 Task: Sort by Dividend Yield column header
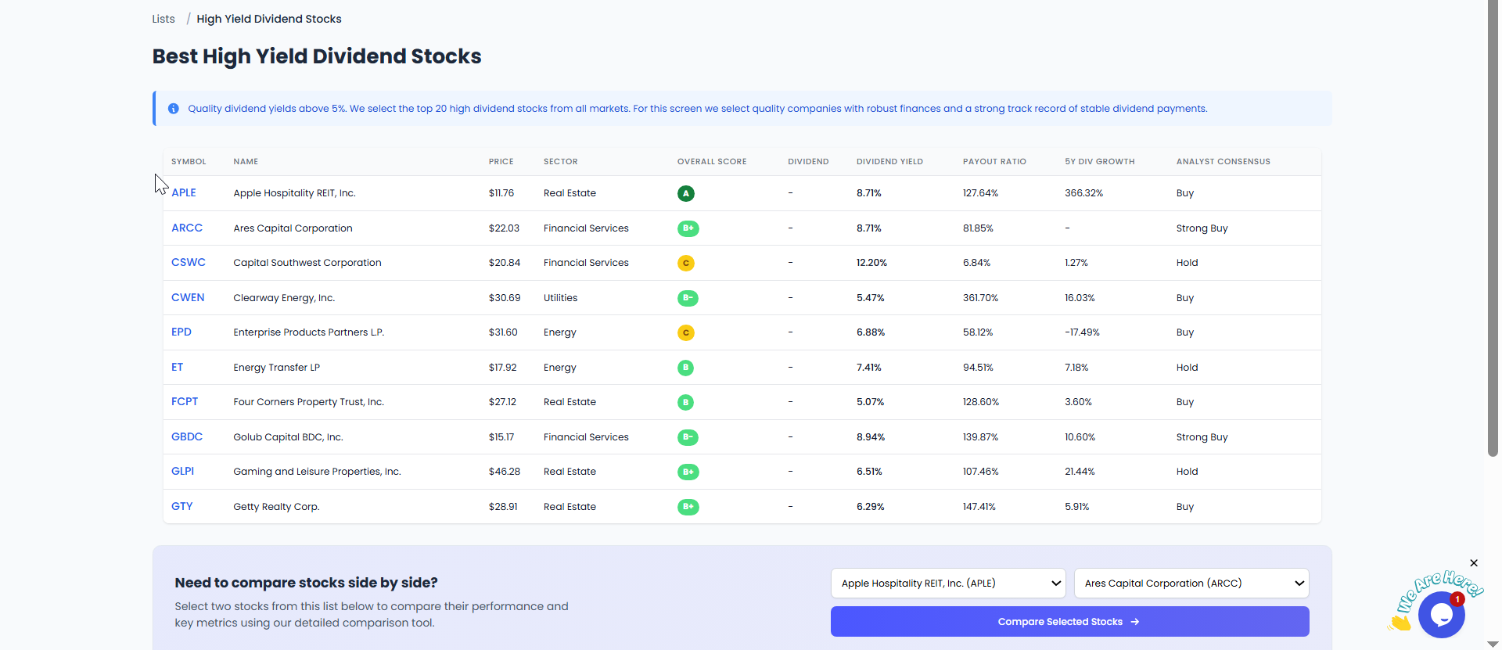pos(889,162)
